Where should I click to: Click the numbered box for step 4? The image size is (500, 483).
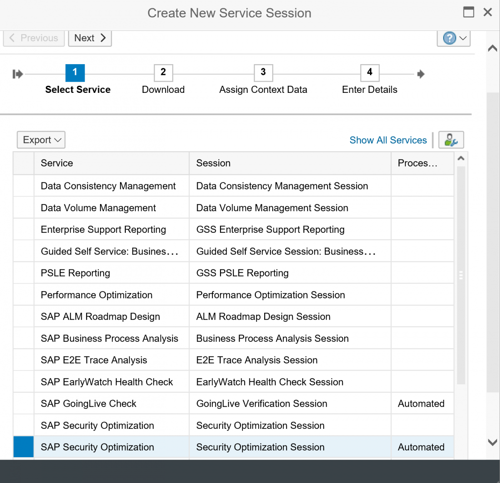[x=370, y=72]
